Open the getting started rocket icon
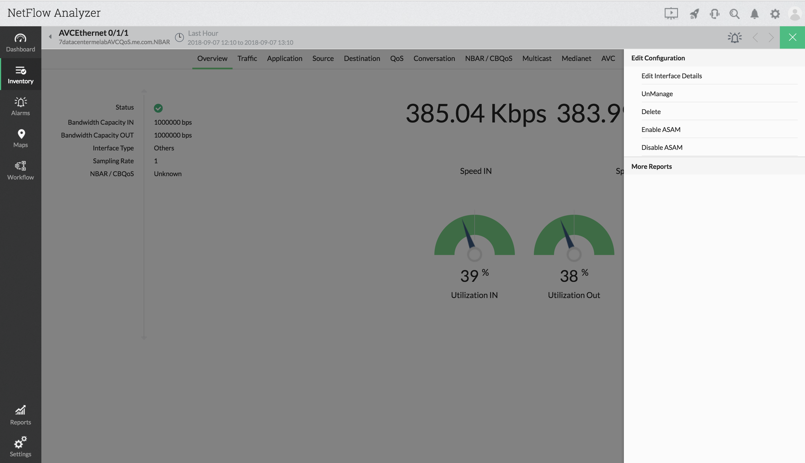 click(694, 14)
